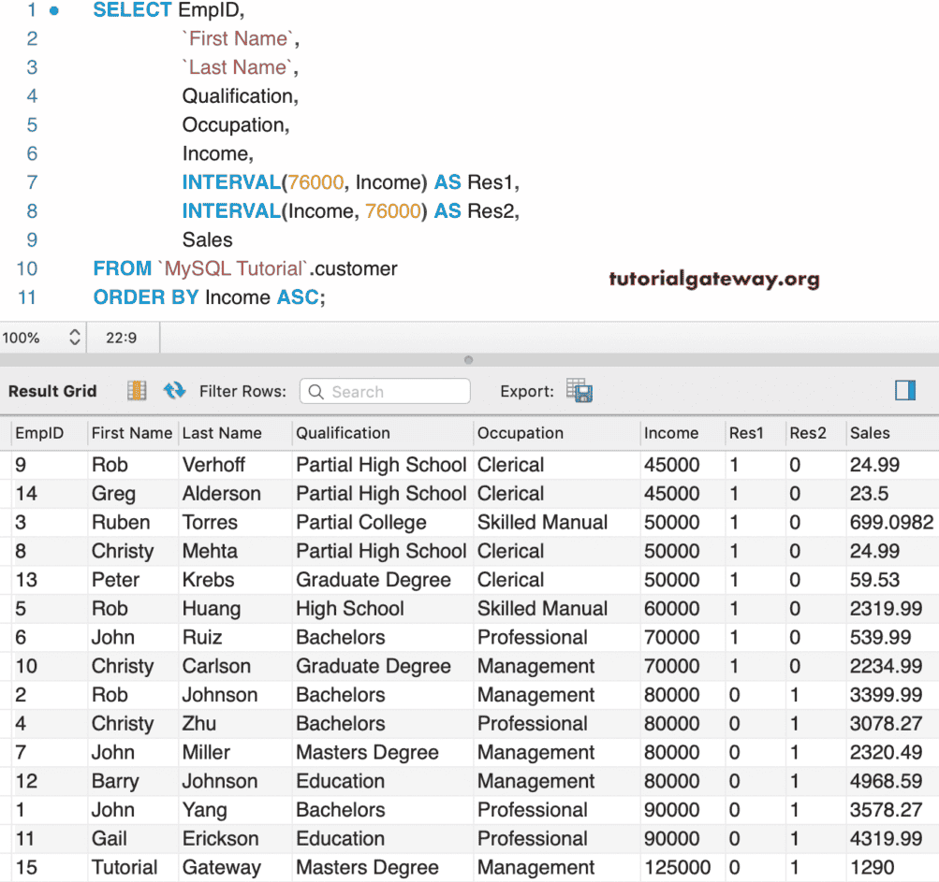Place cursor on 'ORDER BY' keyword
This screenshot has width=939, height=882.
(145, 296)
